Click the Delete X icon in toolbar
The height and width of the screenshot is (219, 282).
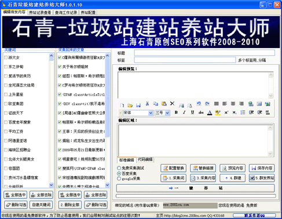coord(173,104)
